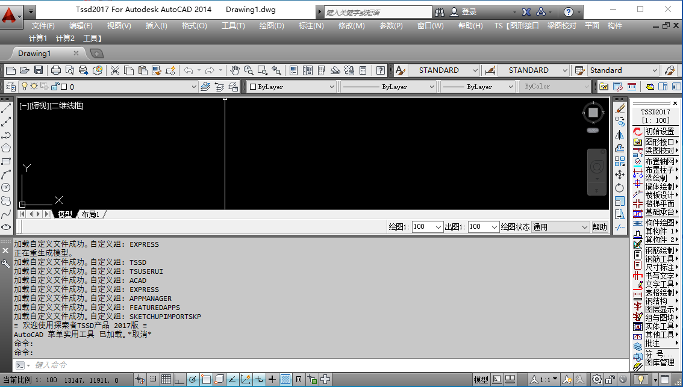Open Plot Preview from the toolbar

coord(70,70)
